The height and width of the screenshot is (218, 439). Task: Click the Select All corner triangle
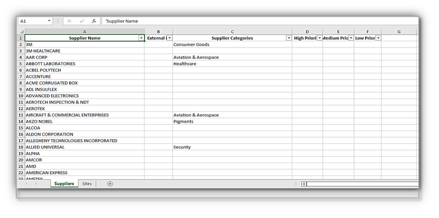click(21, 32)
